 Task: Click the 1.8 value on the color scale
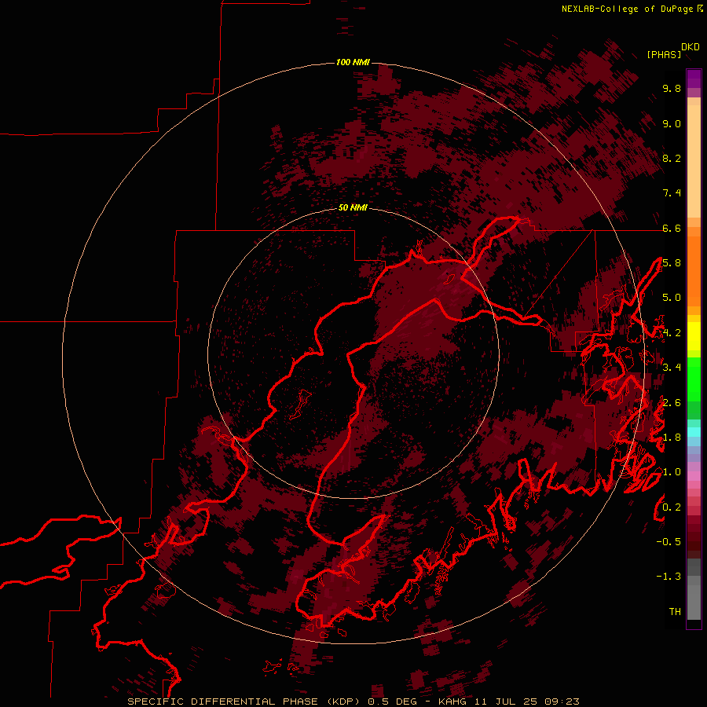672,438
